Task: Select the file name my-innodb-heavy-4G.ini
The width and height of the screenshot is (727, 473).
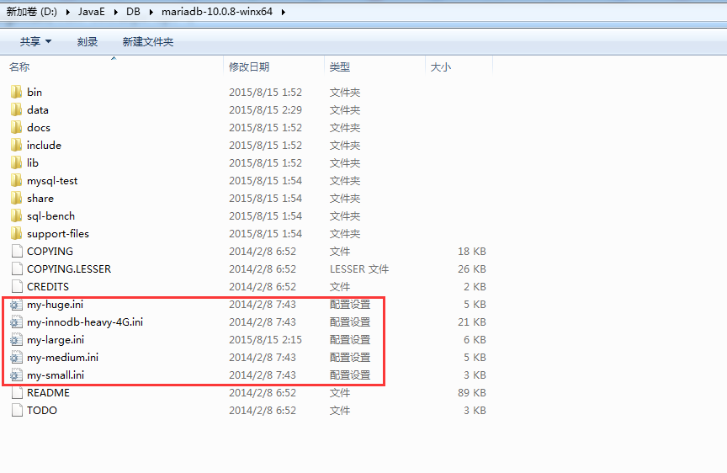Action: [x=85, y=322]
